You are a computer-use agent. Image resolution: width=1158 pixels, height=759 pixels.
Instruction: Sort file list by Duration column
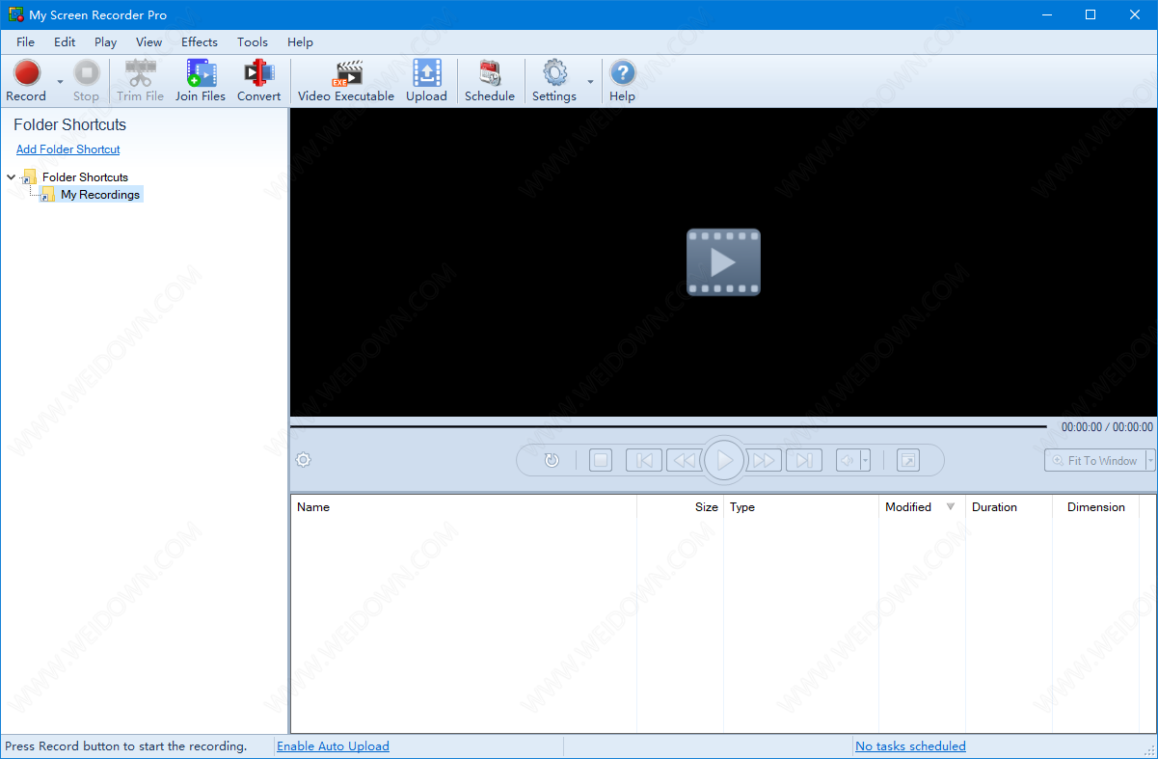(x=1009, y=507)
